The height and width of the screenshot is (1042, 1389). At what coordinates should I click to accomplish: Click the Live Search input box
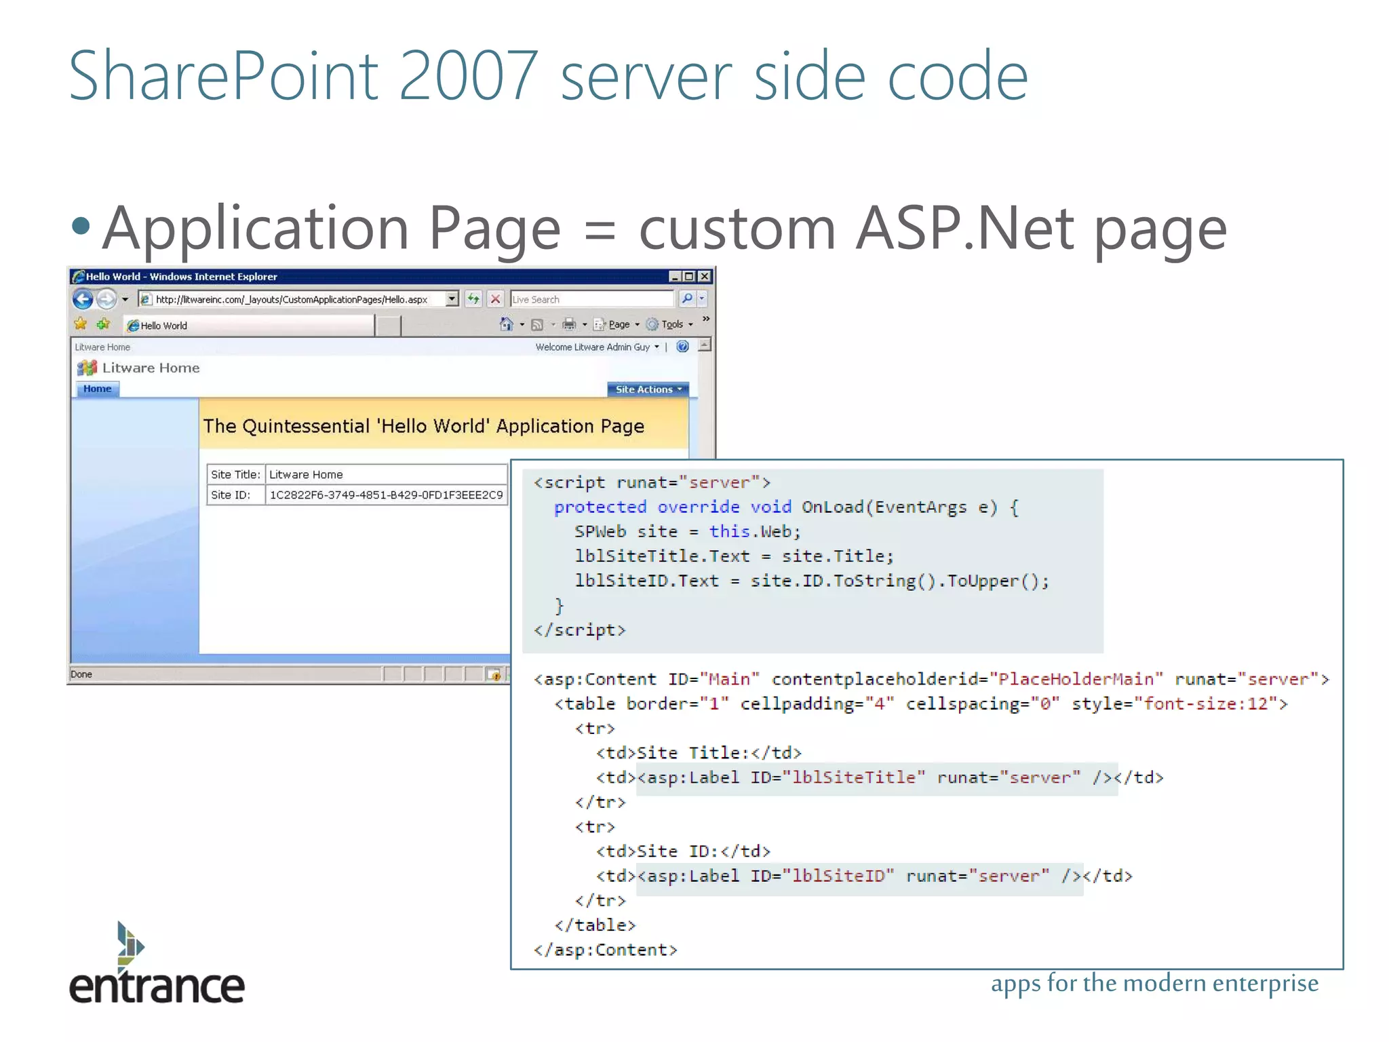(592, 299)
